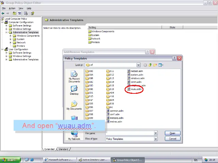Open the File menu

coord(4,8)
